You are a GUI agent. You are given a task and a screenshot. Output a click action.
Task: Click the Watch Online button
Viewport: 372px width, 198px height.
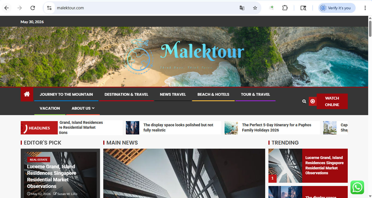(x=332, y=101)
